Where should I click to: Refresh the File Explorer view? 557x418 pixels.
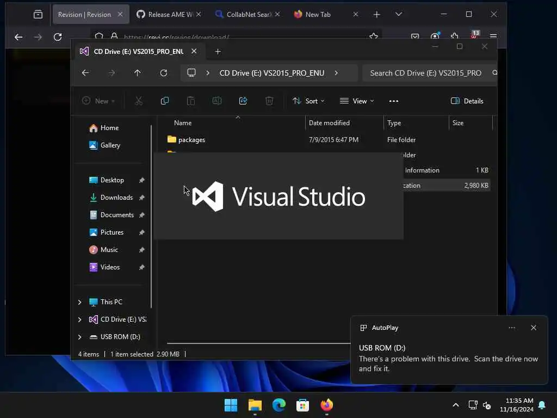(x=164, y=73)
